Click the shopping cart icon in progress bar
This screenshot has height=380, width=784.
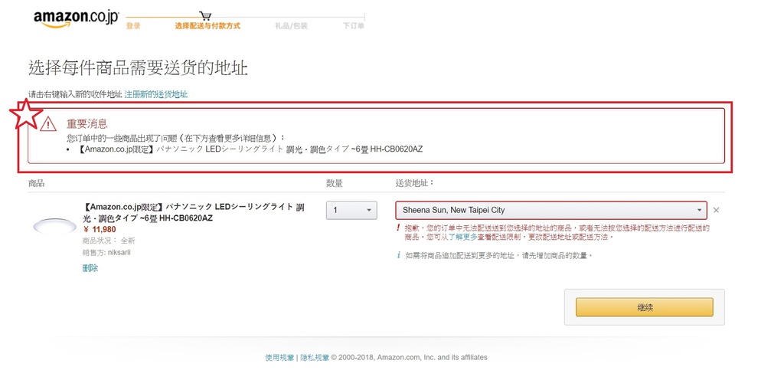tap(205, 15)
